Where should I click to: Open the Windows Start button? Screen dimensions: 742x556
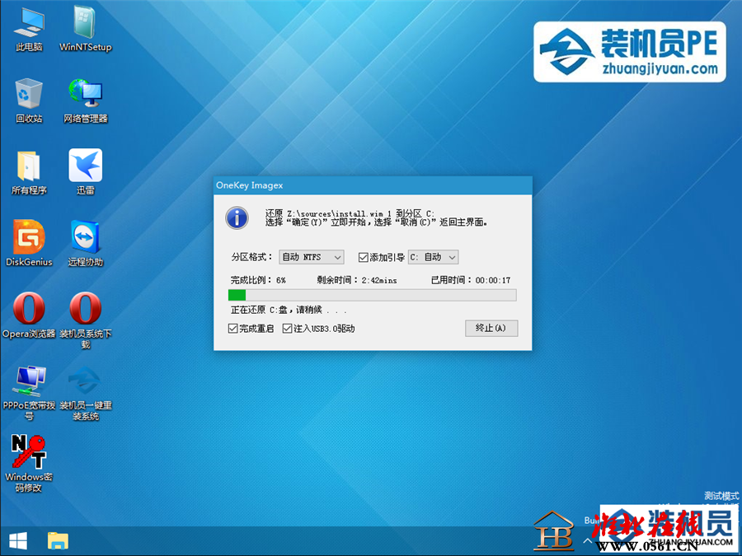pyautogui.click(x=18, y=541)
